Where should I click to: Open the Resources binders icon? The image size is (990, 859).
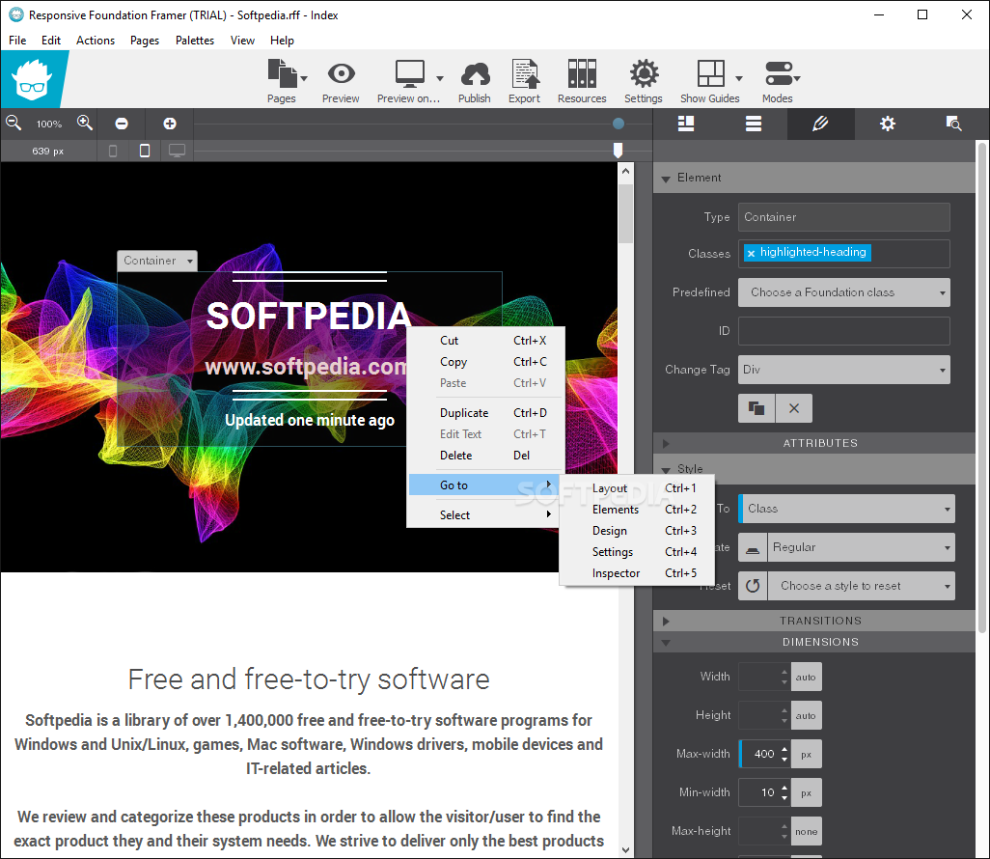pyautogui.click(x=582, y=74)
